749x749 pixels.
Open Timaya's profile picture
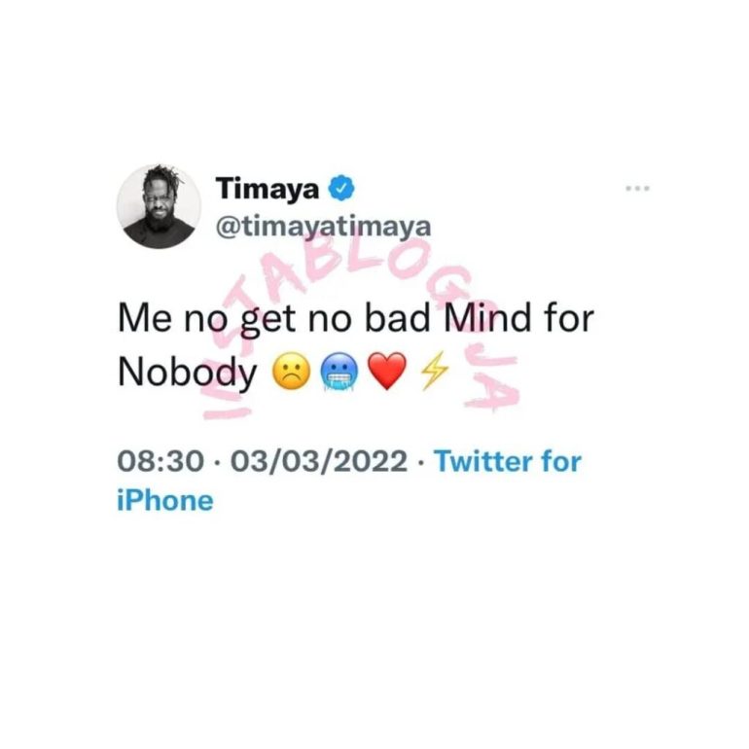pyautogui.click(x=160, y=206)
